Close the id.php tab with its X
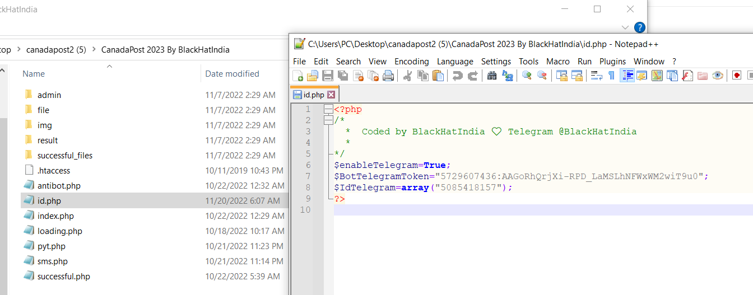Screen dimensions: 753x295 tap(331, 95)
